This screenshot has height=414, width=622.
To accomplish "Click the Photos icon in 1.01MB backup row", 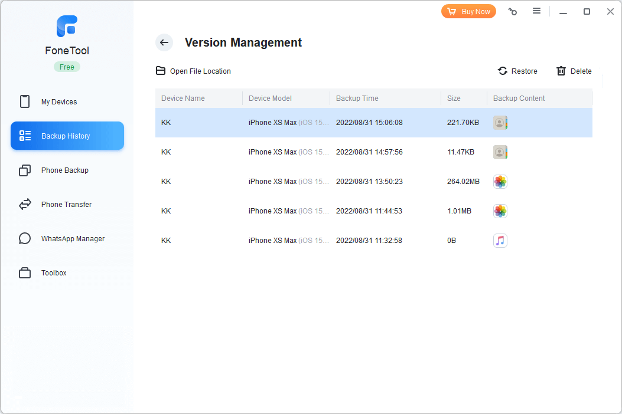I will point(500,211).
